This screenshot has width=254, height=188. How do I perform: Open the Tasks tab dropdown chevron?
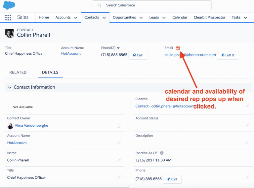tap(246, 17)
